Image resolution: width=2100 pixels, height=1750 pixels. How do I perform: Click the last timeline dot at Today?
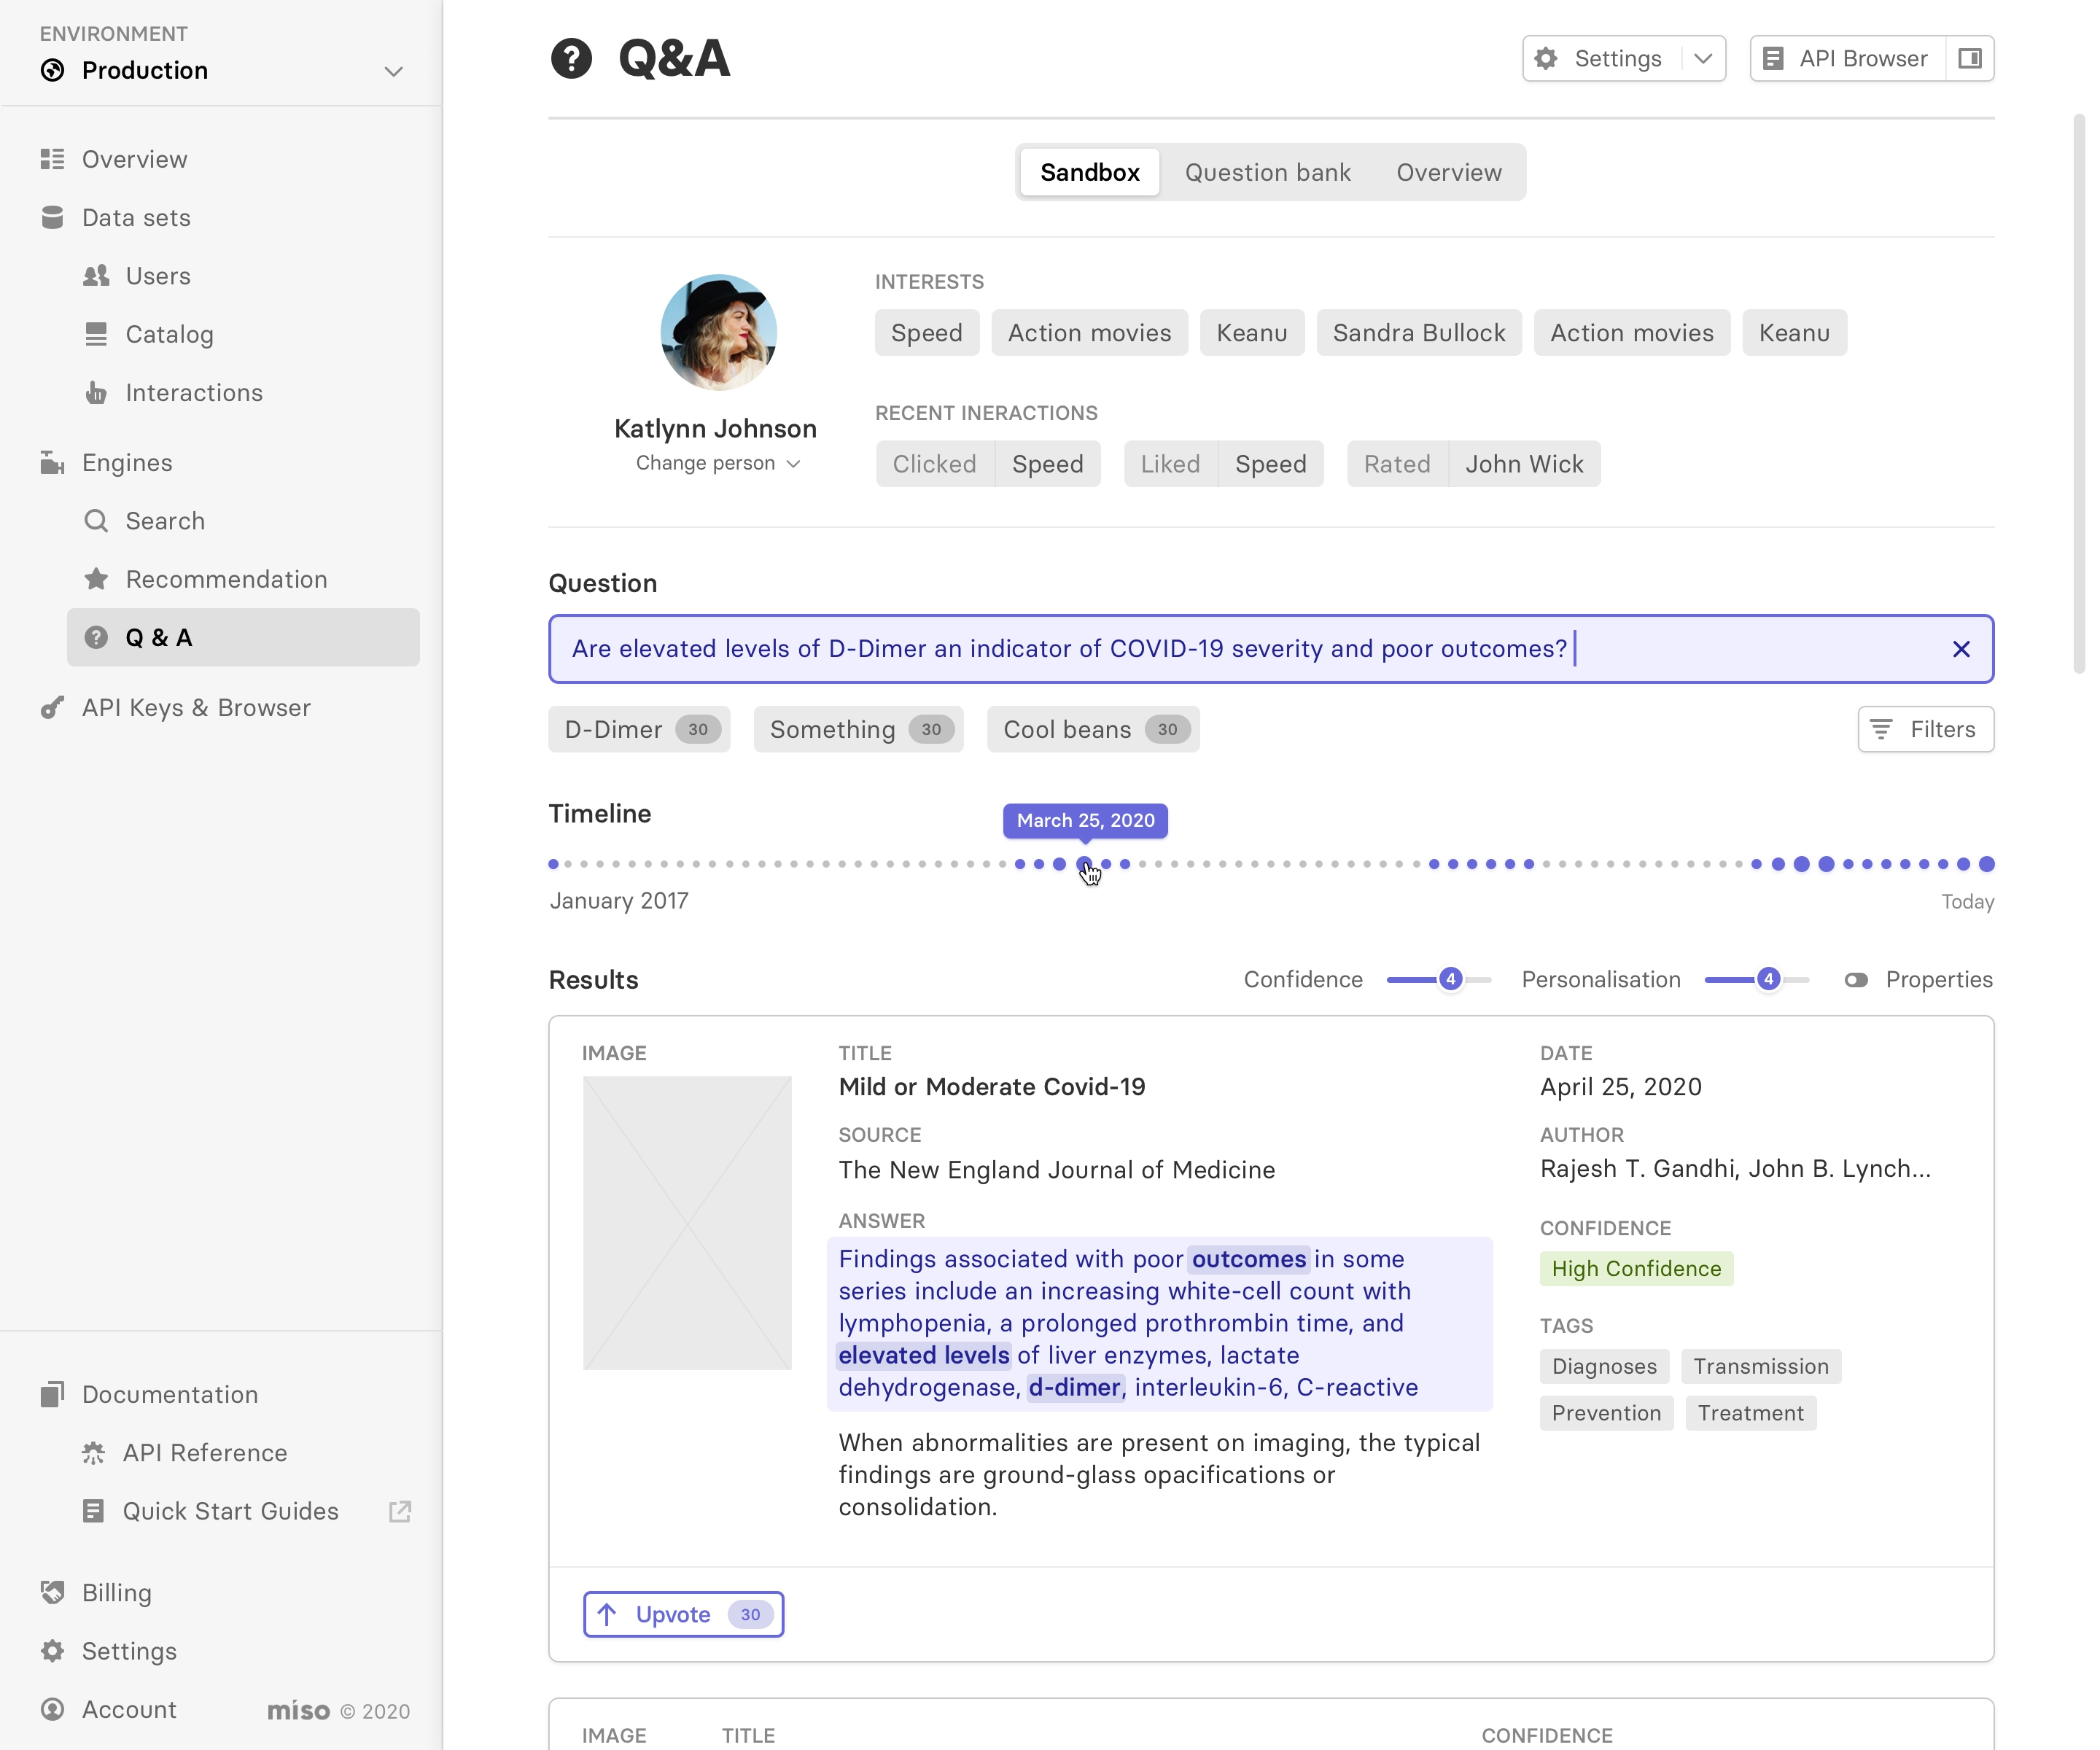(x=1986, y=864)
